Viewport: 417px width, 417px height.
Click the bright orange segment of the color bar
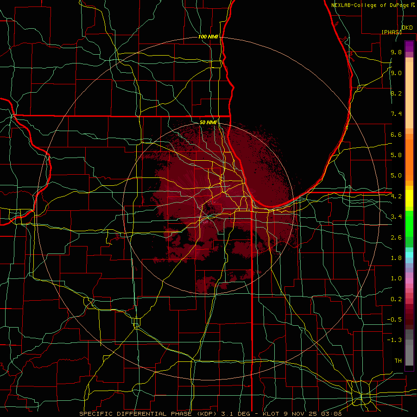[x=409, y=160]
